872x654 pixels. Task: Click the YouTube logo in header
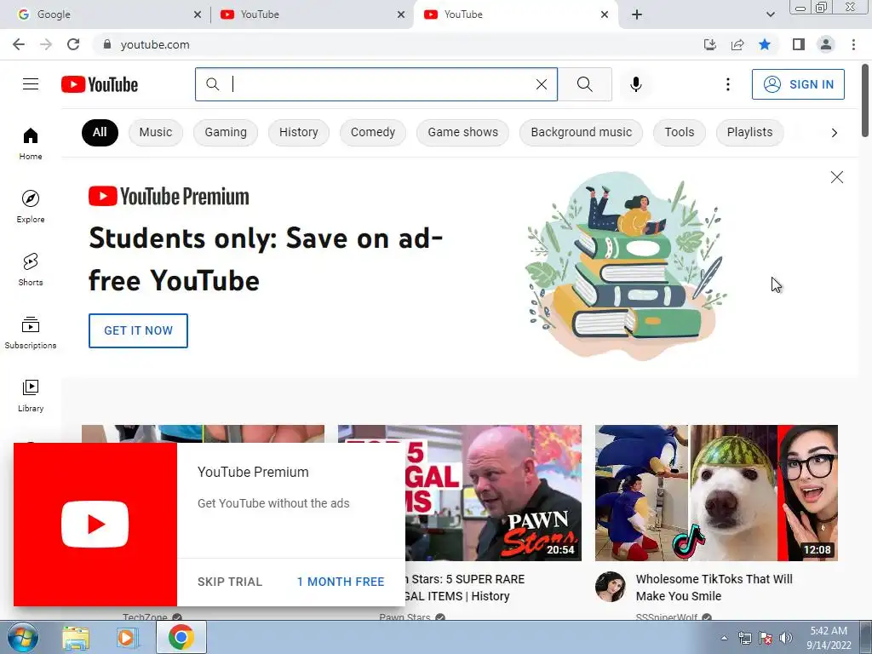point(100,84)
